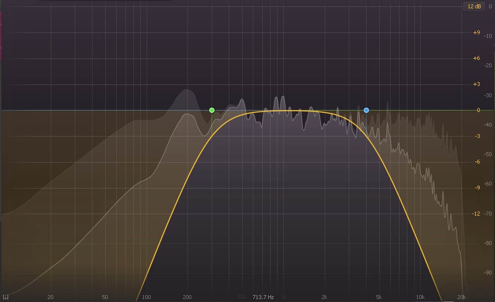Select the blue EQ band node
This screenshot has height=302, width=495.
366,110
